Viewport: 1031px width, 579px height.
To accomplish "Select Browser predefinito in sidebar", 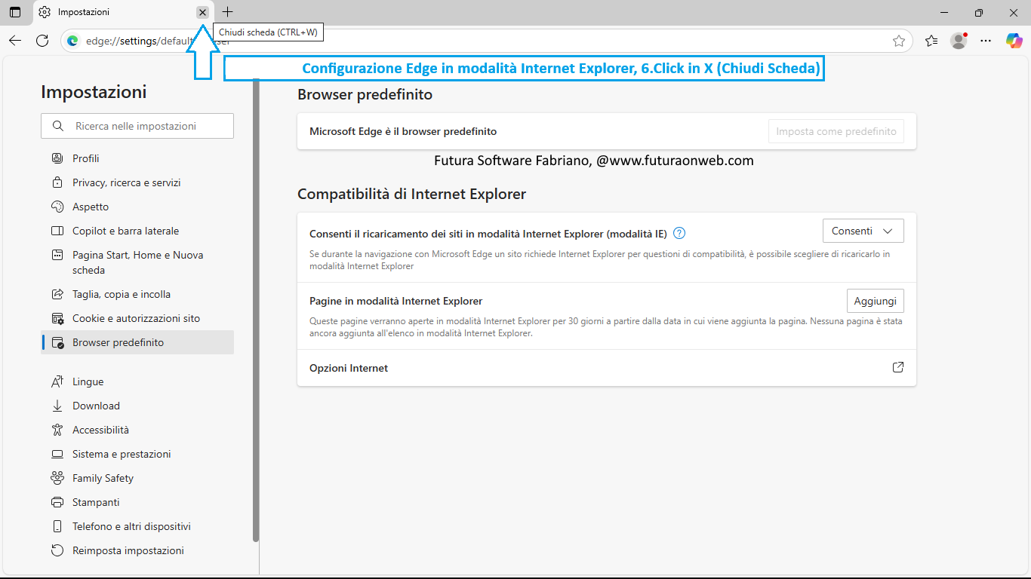I will (137, 342).
